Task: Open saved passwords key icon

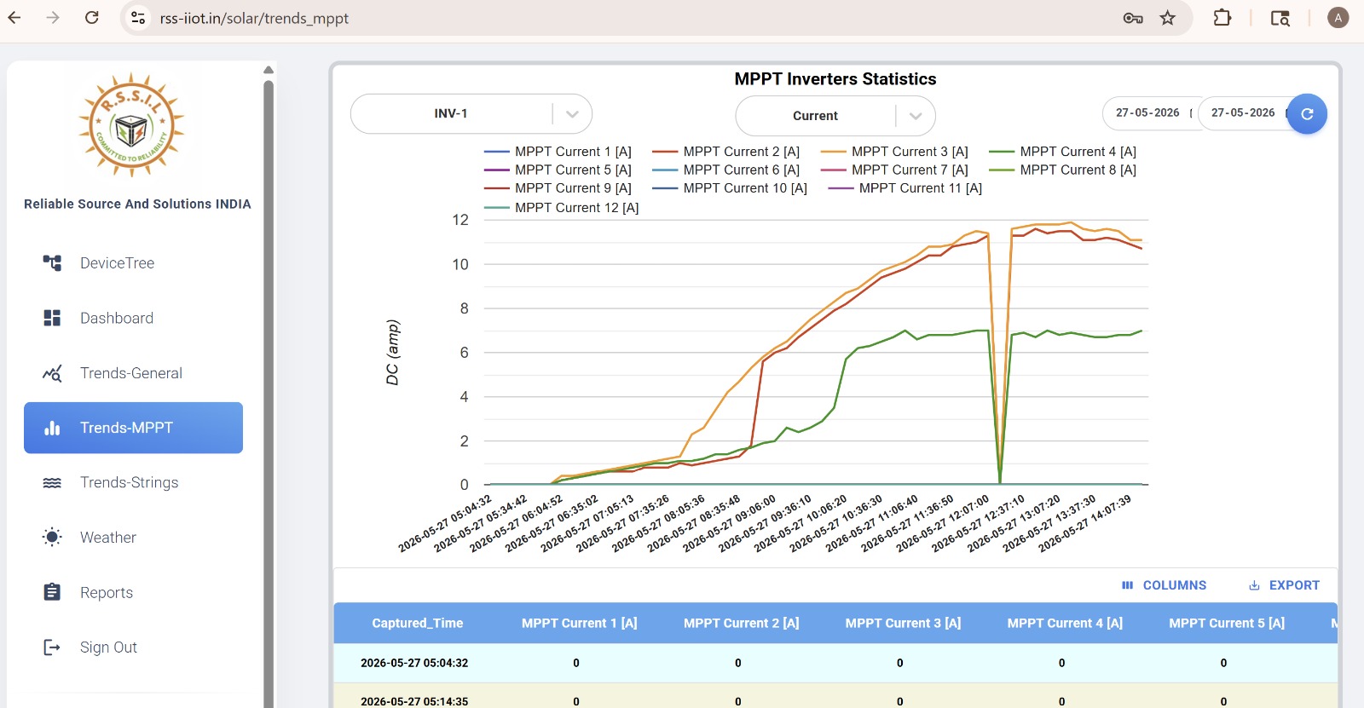Action: pyautogui.click(x=1133, y=18)
